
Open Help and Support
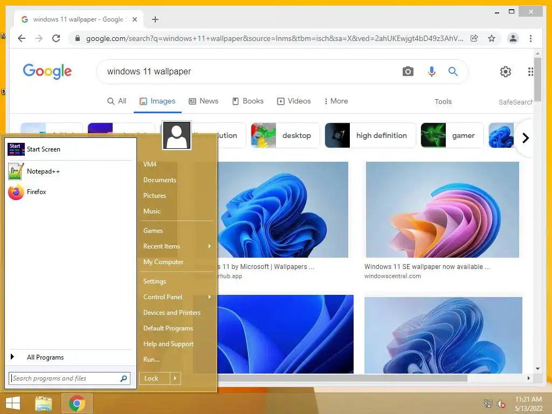pos(168,344)
